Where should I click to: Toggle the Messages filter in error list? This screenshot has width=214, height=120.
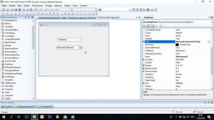point(45,106)
